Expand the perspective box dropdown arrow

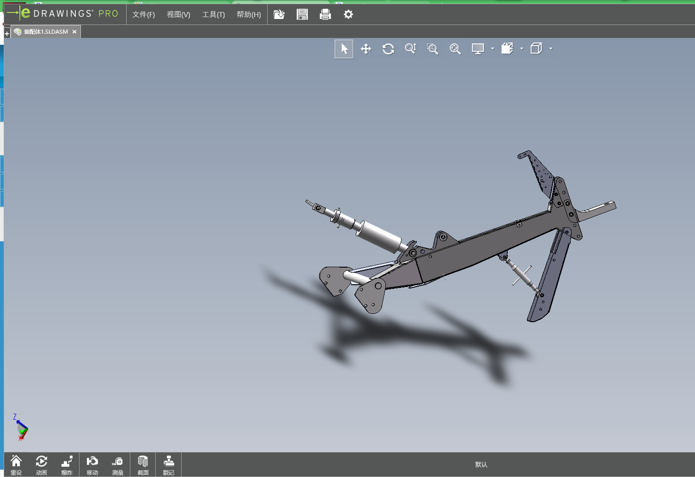(x=551, y=49)
